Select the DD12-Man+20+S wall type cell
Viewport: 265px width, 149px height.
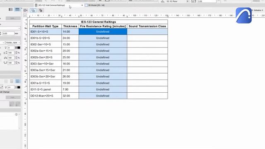point(46,96)
